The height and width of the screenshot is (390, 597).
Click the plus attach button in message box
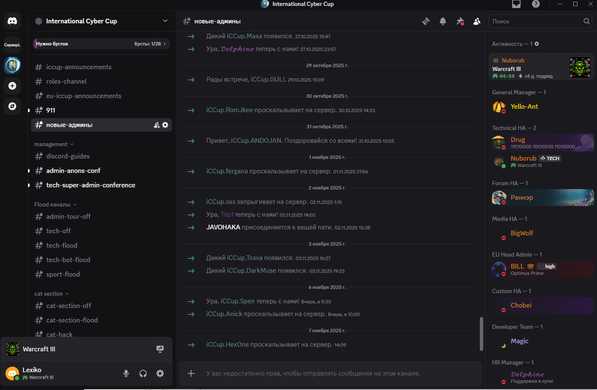tap(191, 373)
